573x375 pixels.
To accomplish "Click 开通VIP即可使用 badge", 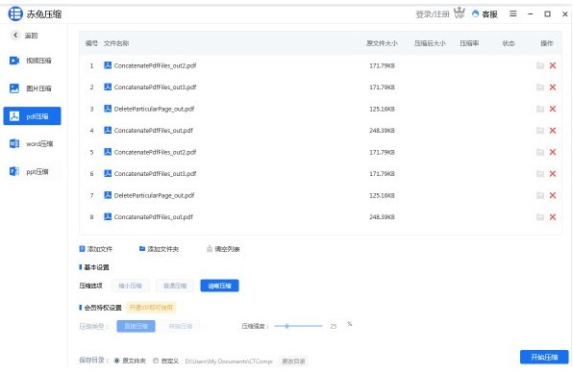I will tap(151, 308).
